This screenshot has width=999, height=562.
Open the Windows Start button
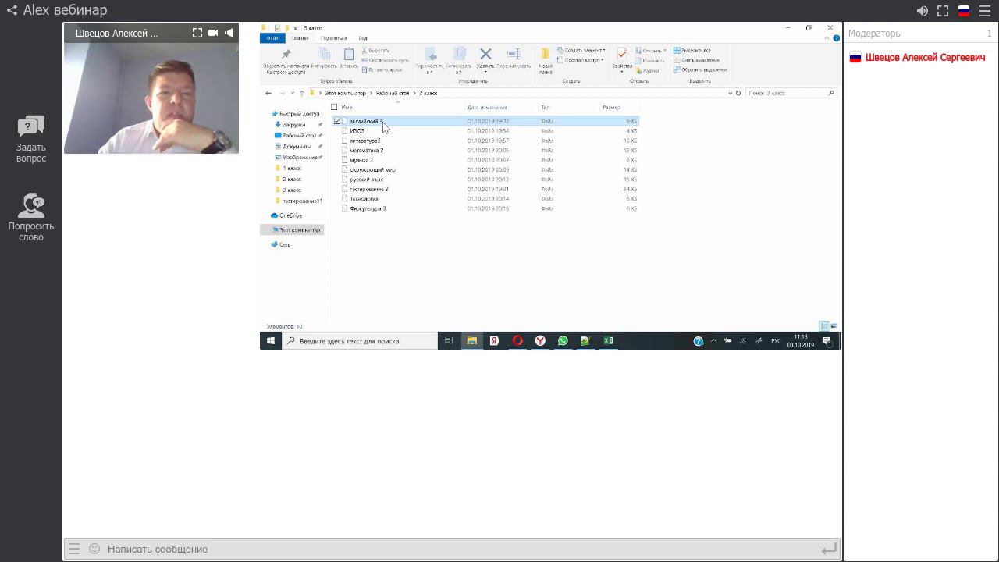[x=271, y=341]
